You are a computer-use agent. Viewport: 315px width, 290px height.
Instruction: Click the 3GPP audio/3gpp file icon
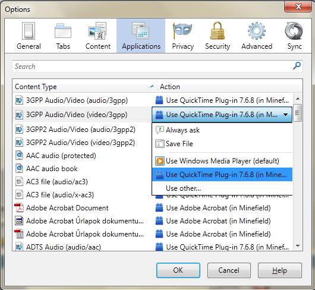pyautogui.click(x=19, y=100)
